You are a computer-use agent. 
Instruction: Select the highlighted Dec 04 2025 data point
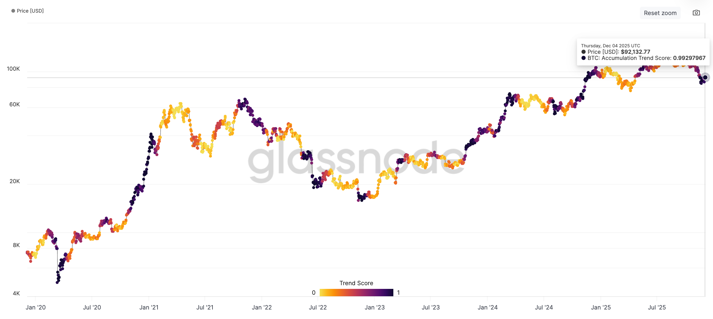click(705, 77)
